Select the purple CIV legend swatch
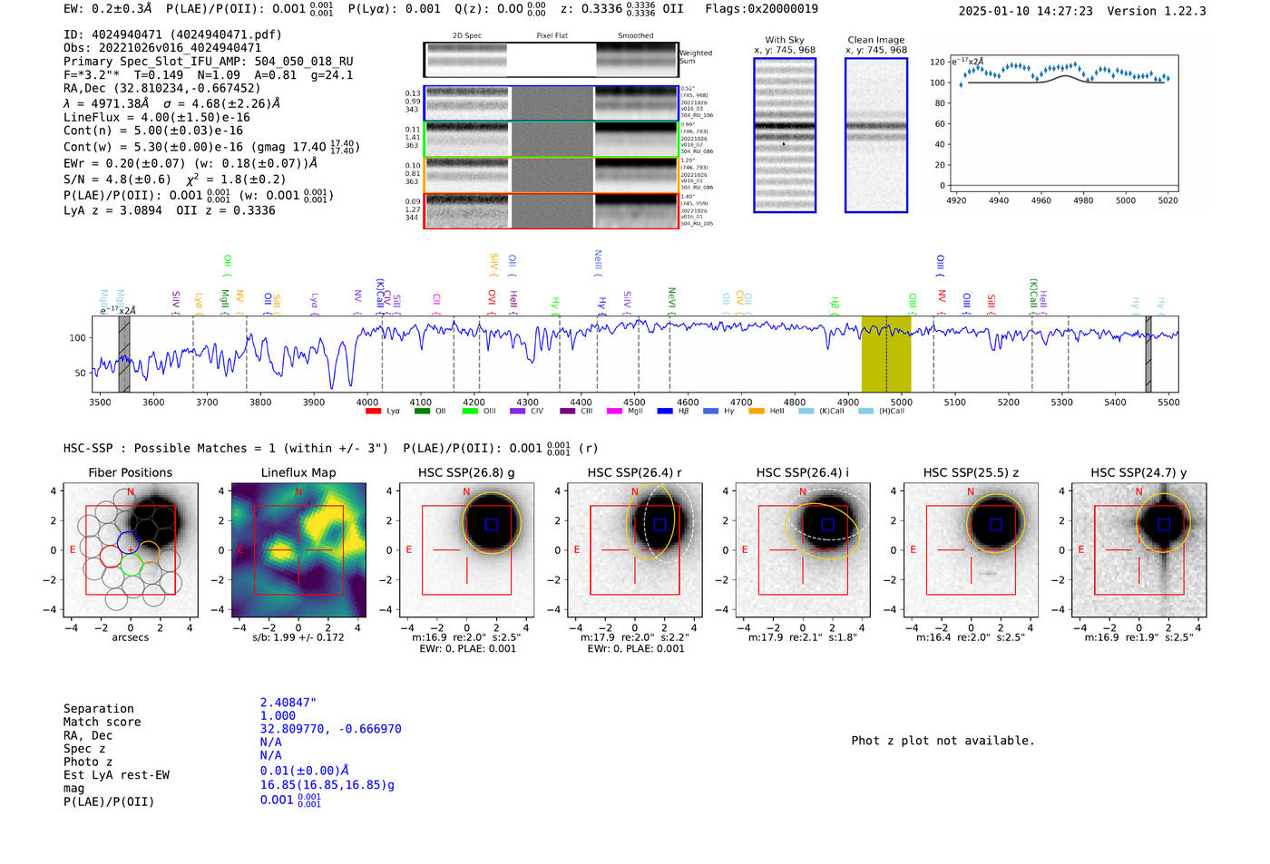 517,412
